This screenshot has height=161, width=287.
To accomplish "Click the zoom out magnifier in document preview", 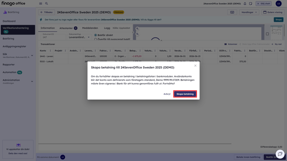I will pos(137,34).
